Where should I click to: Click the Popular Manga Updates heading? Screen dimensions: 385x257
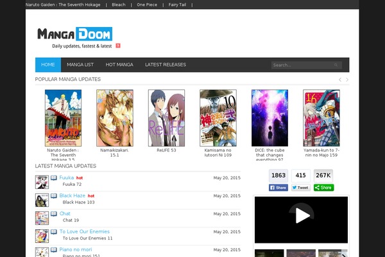tap(68, 79)
